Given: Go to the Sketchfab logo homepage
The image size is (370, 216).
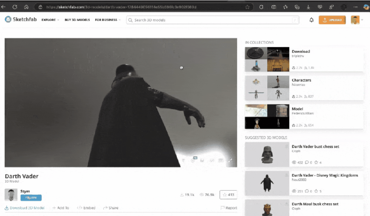Looking at the screenshot, I should pyautogui.click(x=21, y=19).
